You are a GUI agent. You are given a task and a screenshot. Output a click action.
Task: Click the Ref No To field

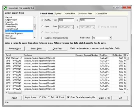click(87, 20)
